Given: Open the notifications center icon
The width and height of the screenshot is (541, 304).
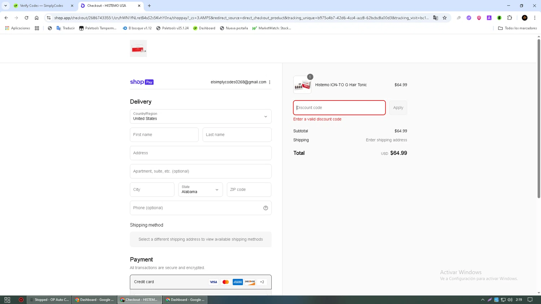Looking at the screenshot, I should [x=530, y=300].
